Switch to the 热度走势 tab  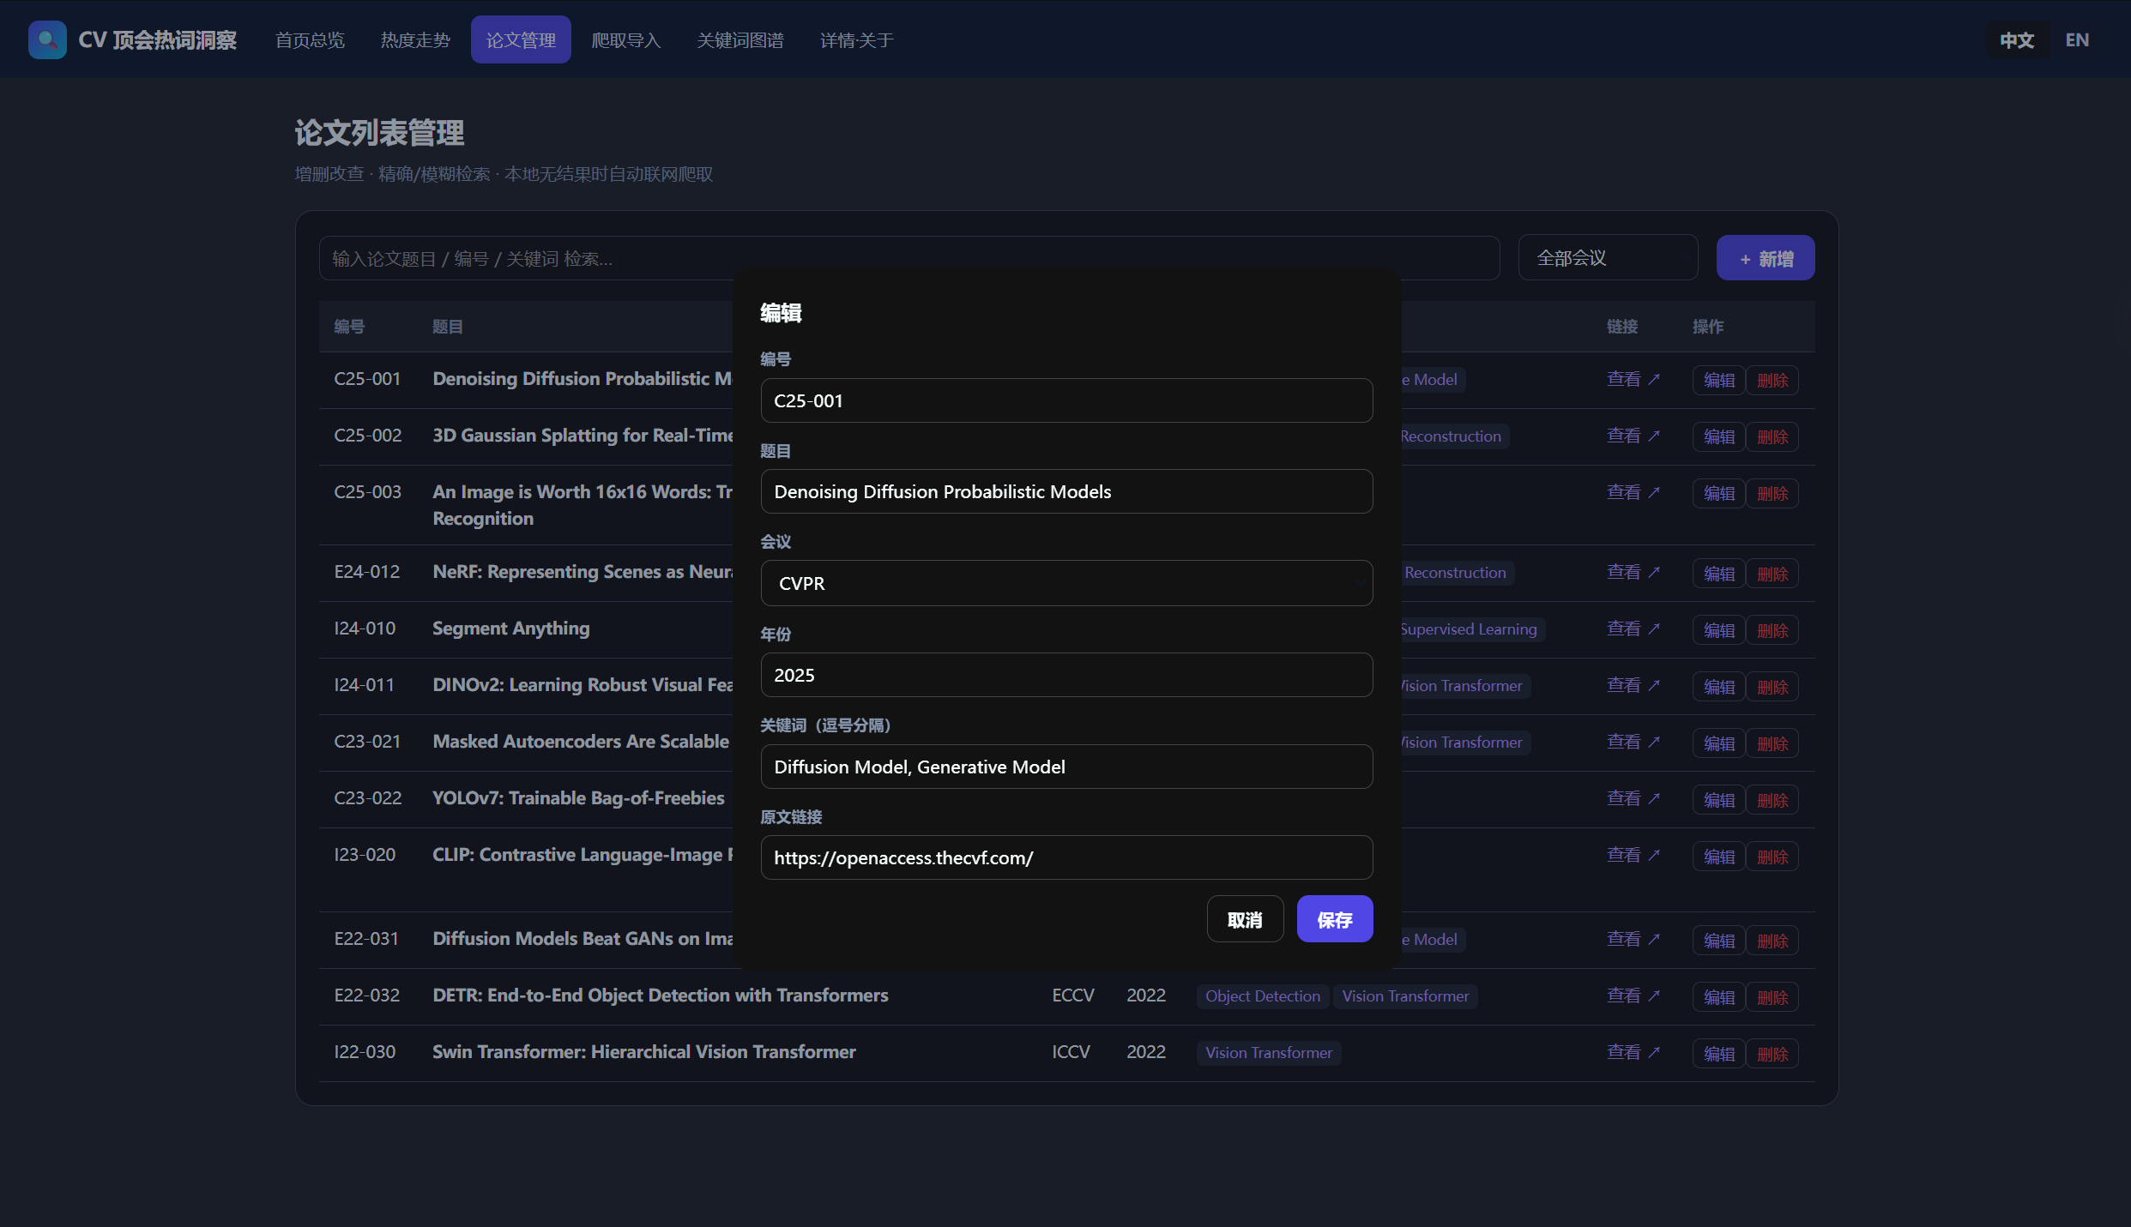tap(415, 40)
